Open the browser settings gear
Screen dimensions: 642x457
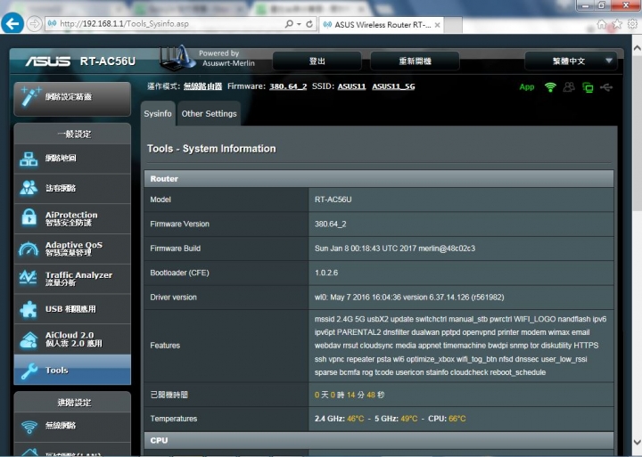click(632, 24)
